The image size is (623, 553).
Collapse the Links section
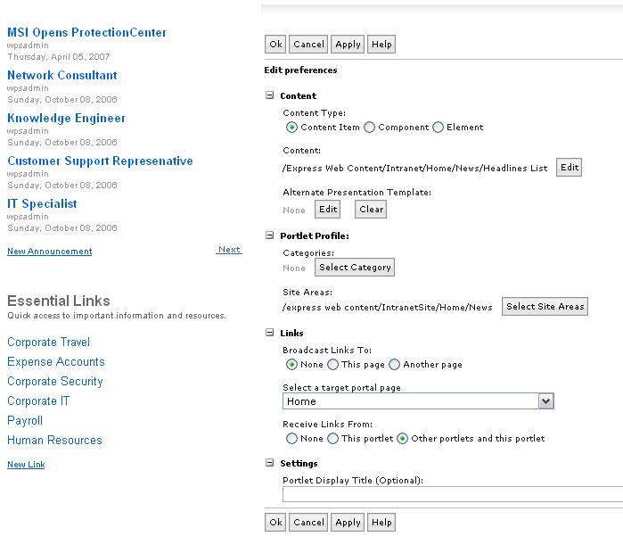click(269, 333)
